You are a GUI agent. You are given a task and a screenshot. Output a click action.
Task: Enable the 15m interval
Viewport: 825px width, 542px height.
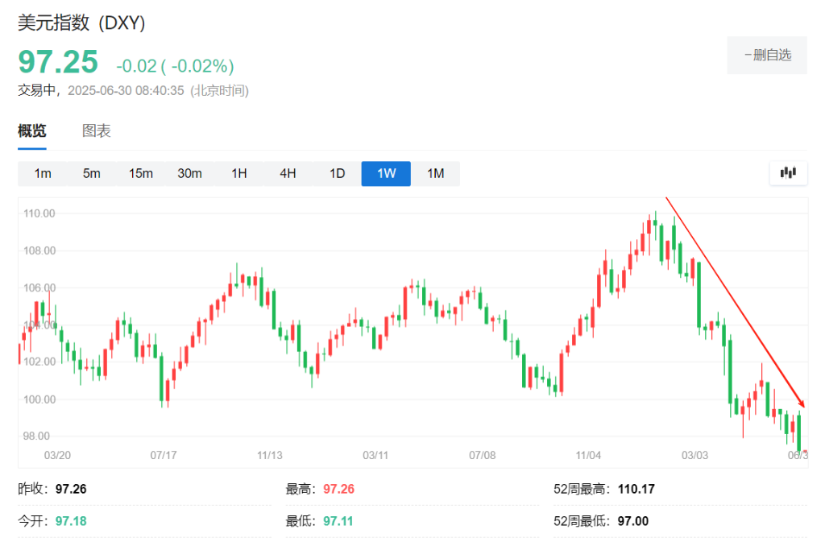point(141,172)
